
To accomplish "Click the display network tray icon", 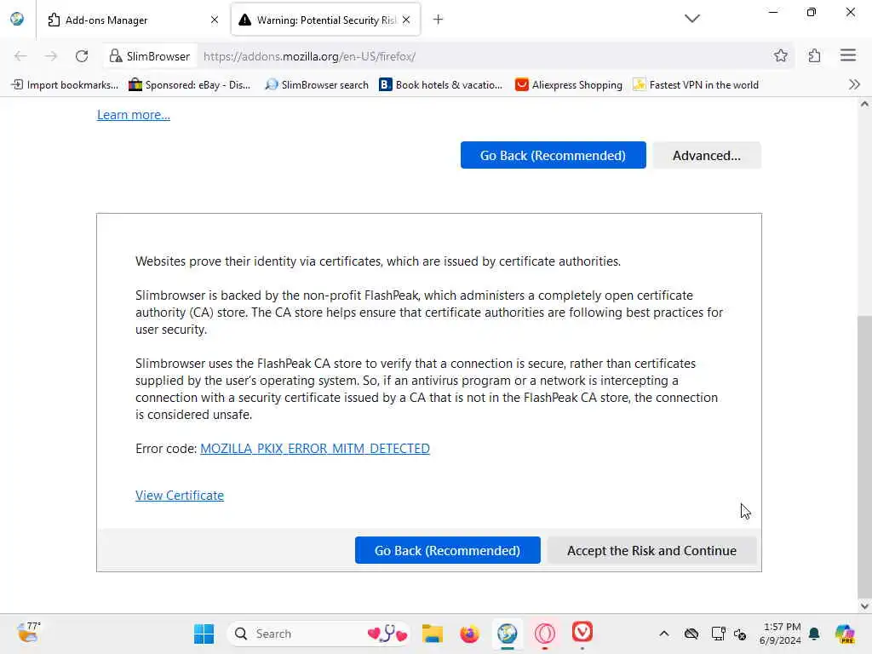I will 718,634.
